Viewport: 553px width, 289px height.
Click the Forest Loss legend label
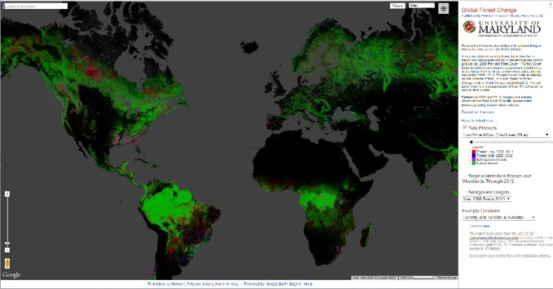coord(494,152)
